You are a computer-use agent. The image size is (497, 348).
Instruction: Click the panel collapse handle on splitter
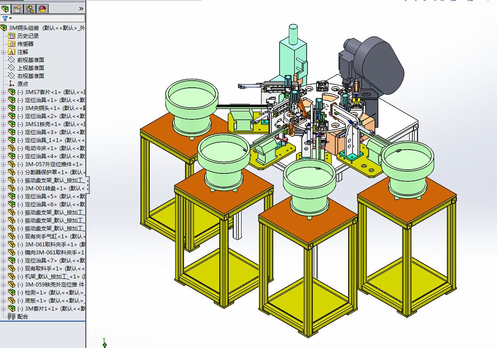click(87, 184)
